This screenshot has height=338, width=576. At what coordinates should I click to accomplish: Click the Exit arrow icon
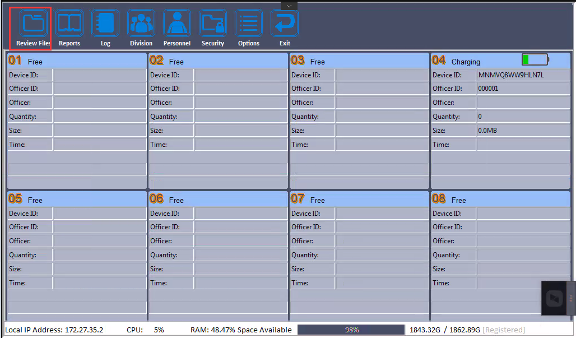(x=285, y=24)
